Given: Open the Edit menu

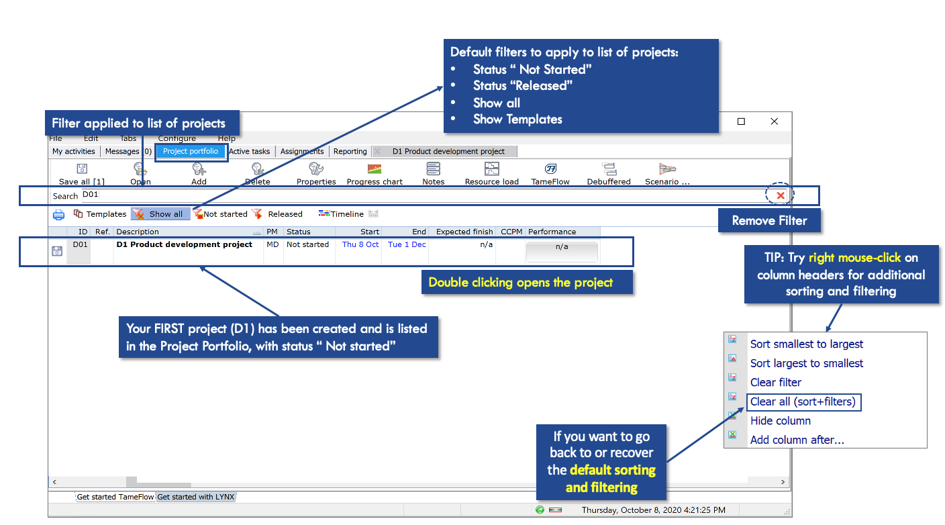Looking at the screenshot, I should click(x=91, y=138).
